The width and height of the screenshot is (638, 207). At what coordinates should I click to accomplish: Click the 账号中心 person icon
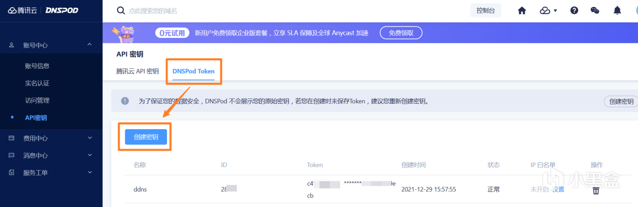click(x=12, y=45)
